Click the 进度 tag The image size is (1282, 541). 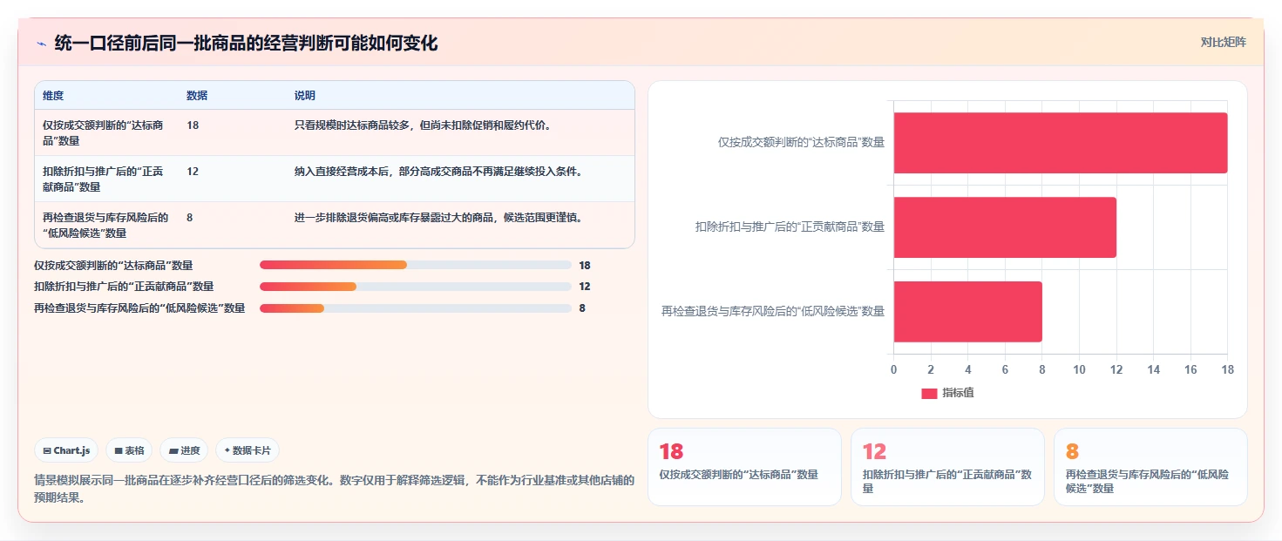click(184, 450)
